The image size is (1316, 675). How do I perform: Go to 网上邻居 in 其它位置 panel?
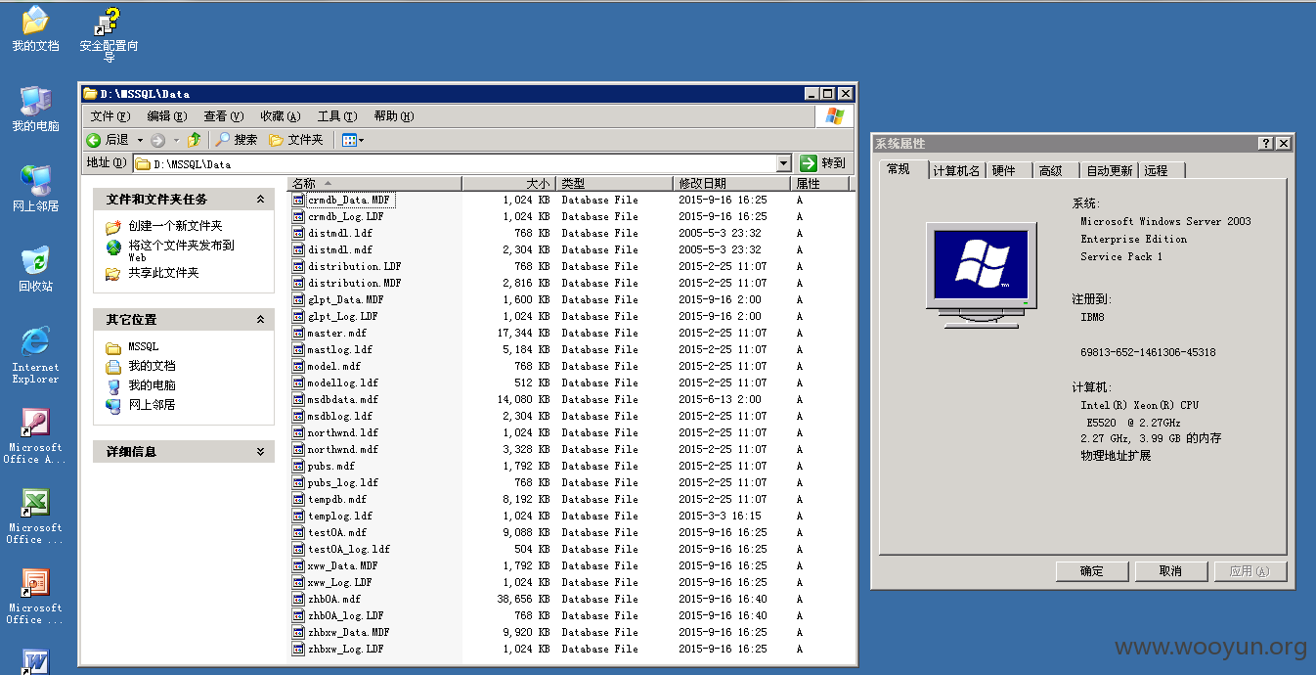(x=152, y=404)
